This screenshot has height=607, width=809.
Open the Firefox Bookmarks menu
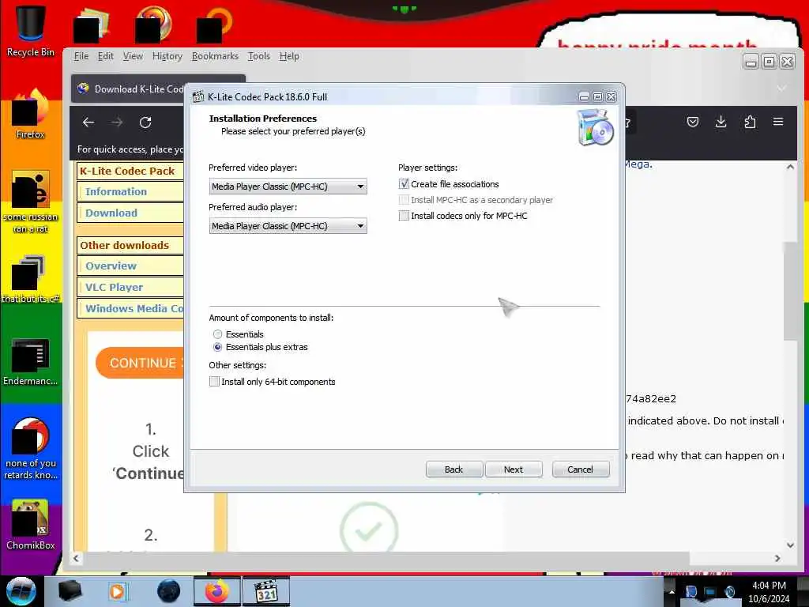pyautogui.click(x=215, y=56)
